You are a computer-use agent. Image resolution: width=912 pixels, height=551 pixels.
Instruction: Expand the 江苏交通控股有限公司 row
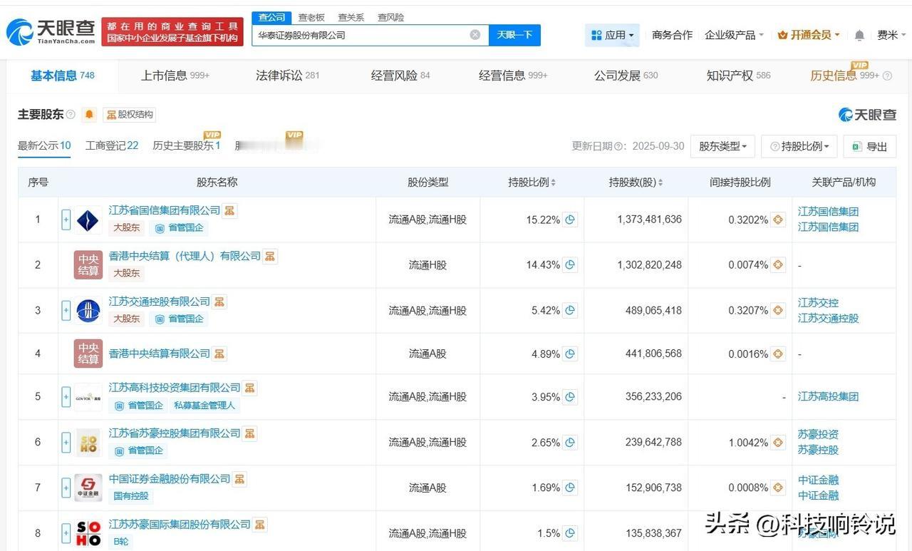(x=66, y=310)
